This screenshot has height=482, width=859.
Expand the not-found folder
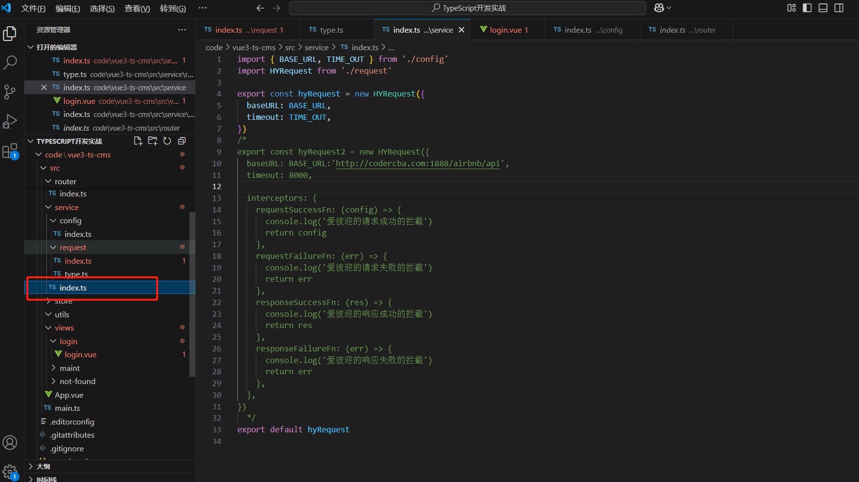click(x=77, y=381)
